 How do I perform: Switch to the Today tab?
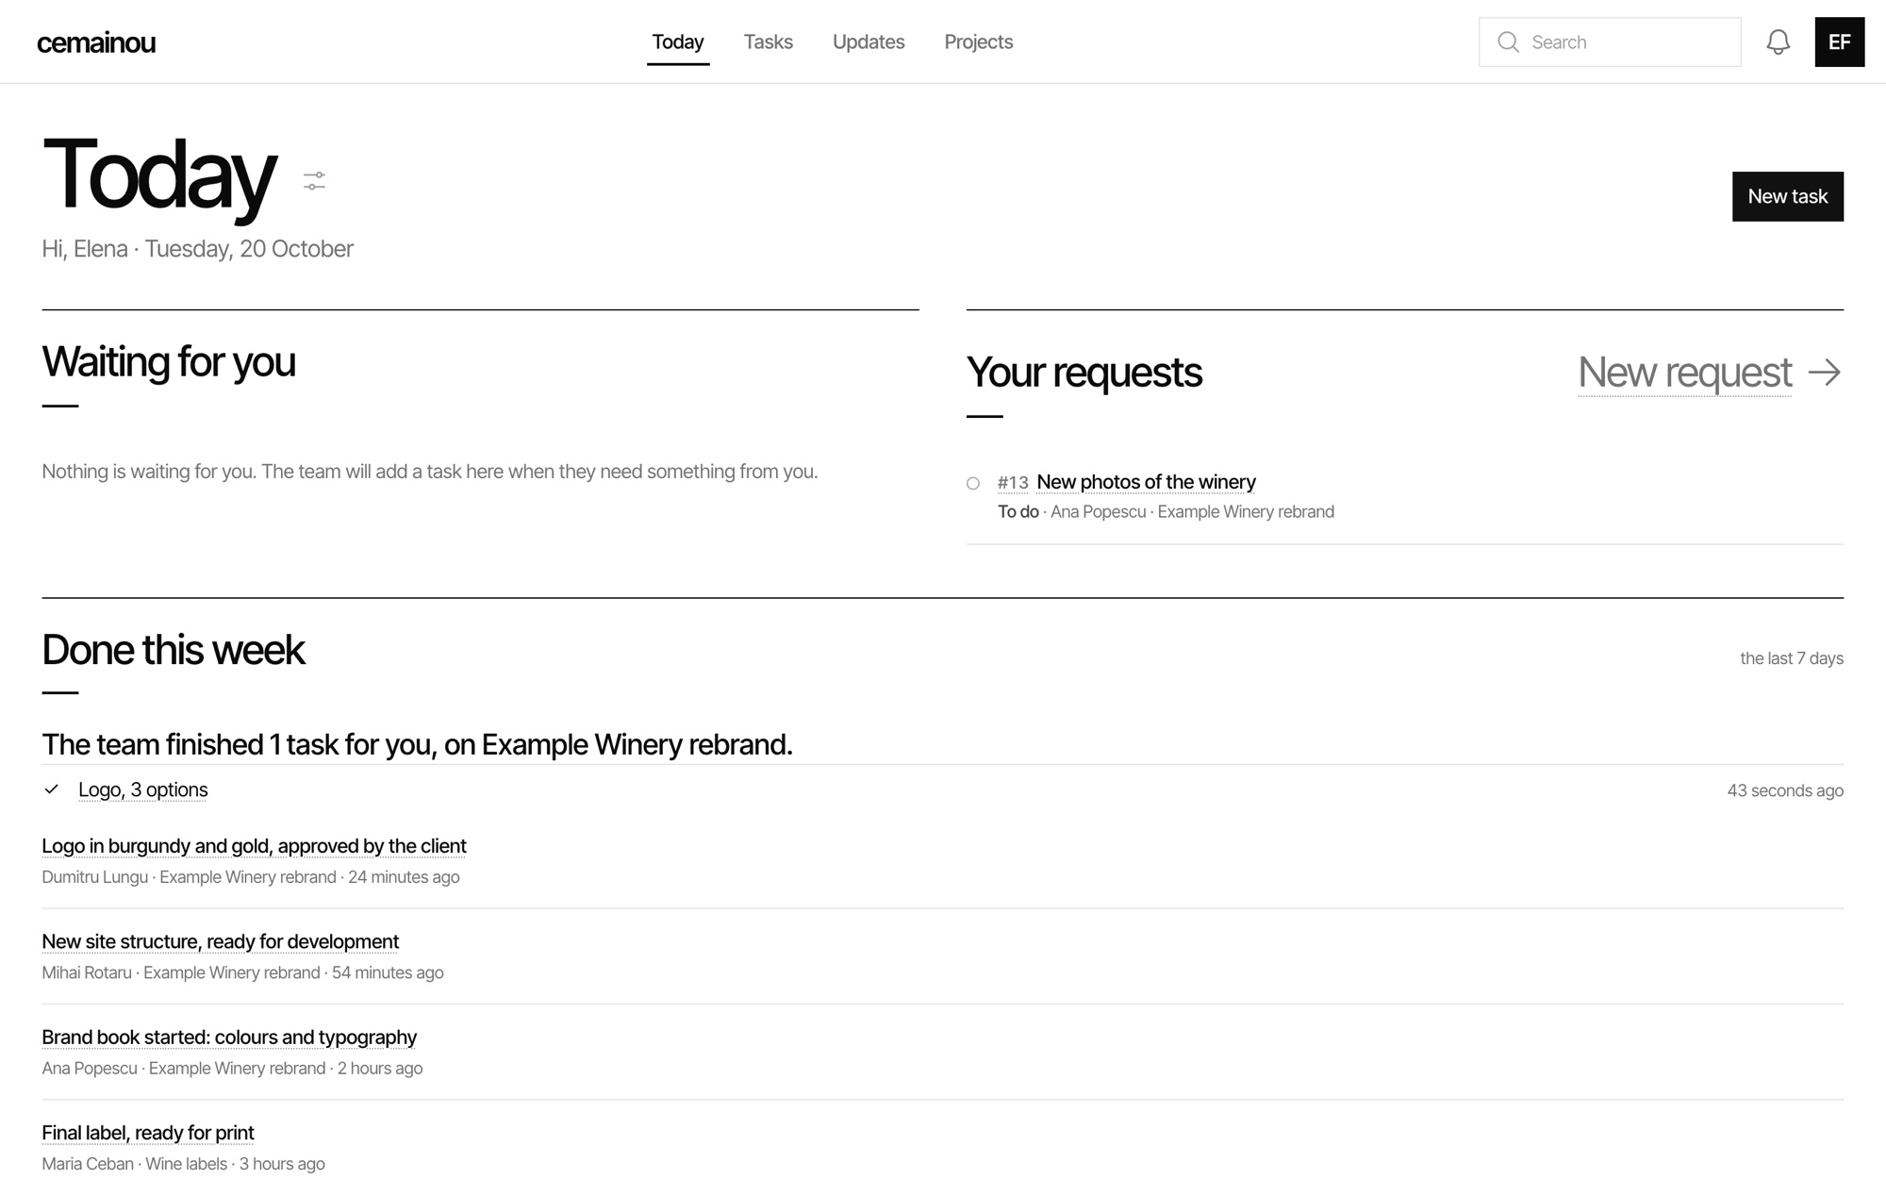(x=678, y=42)
